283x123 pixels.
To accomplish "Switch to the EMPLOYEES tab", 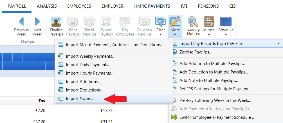I will (x=79, y=6).
